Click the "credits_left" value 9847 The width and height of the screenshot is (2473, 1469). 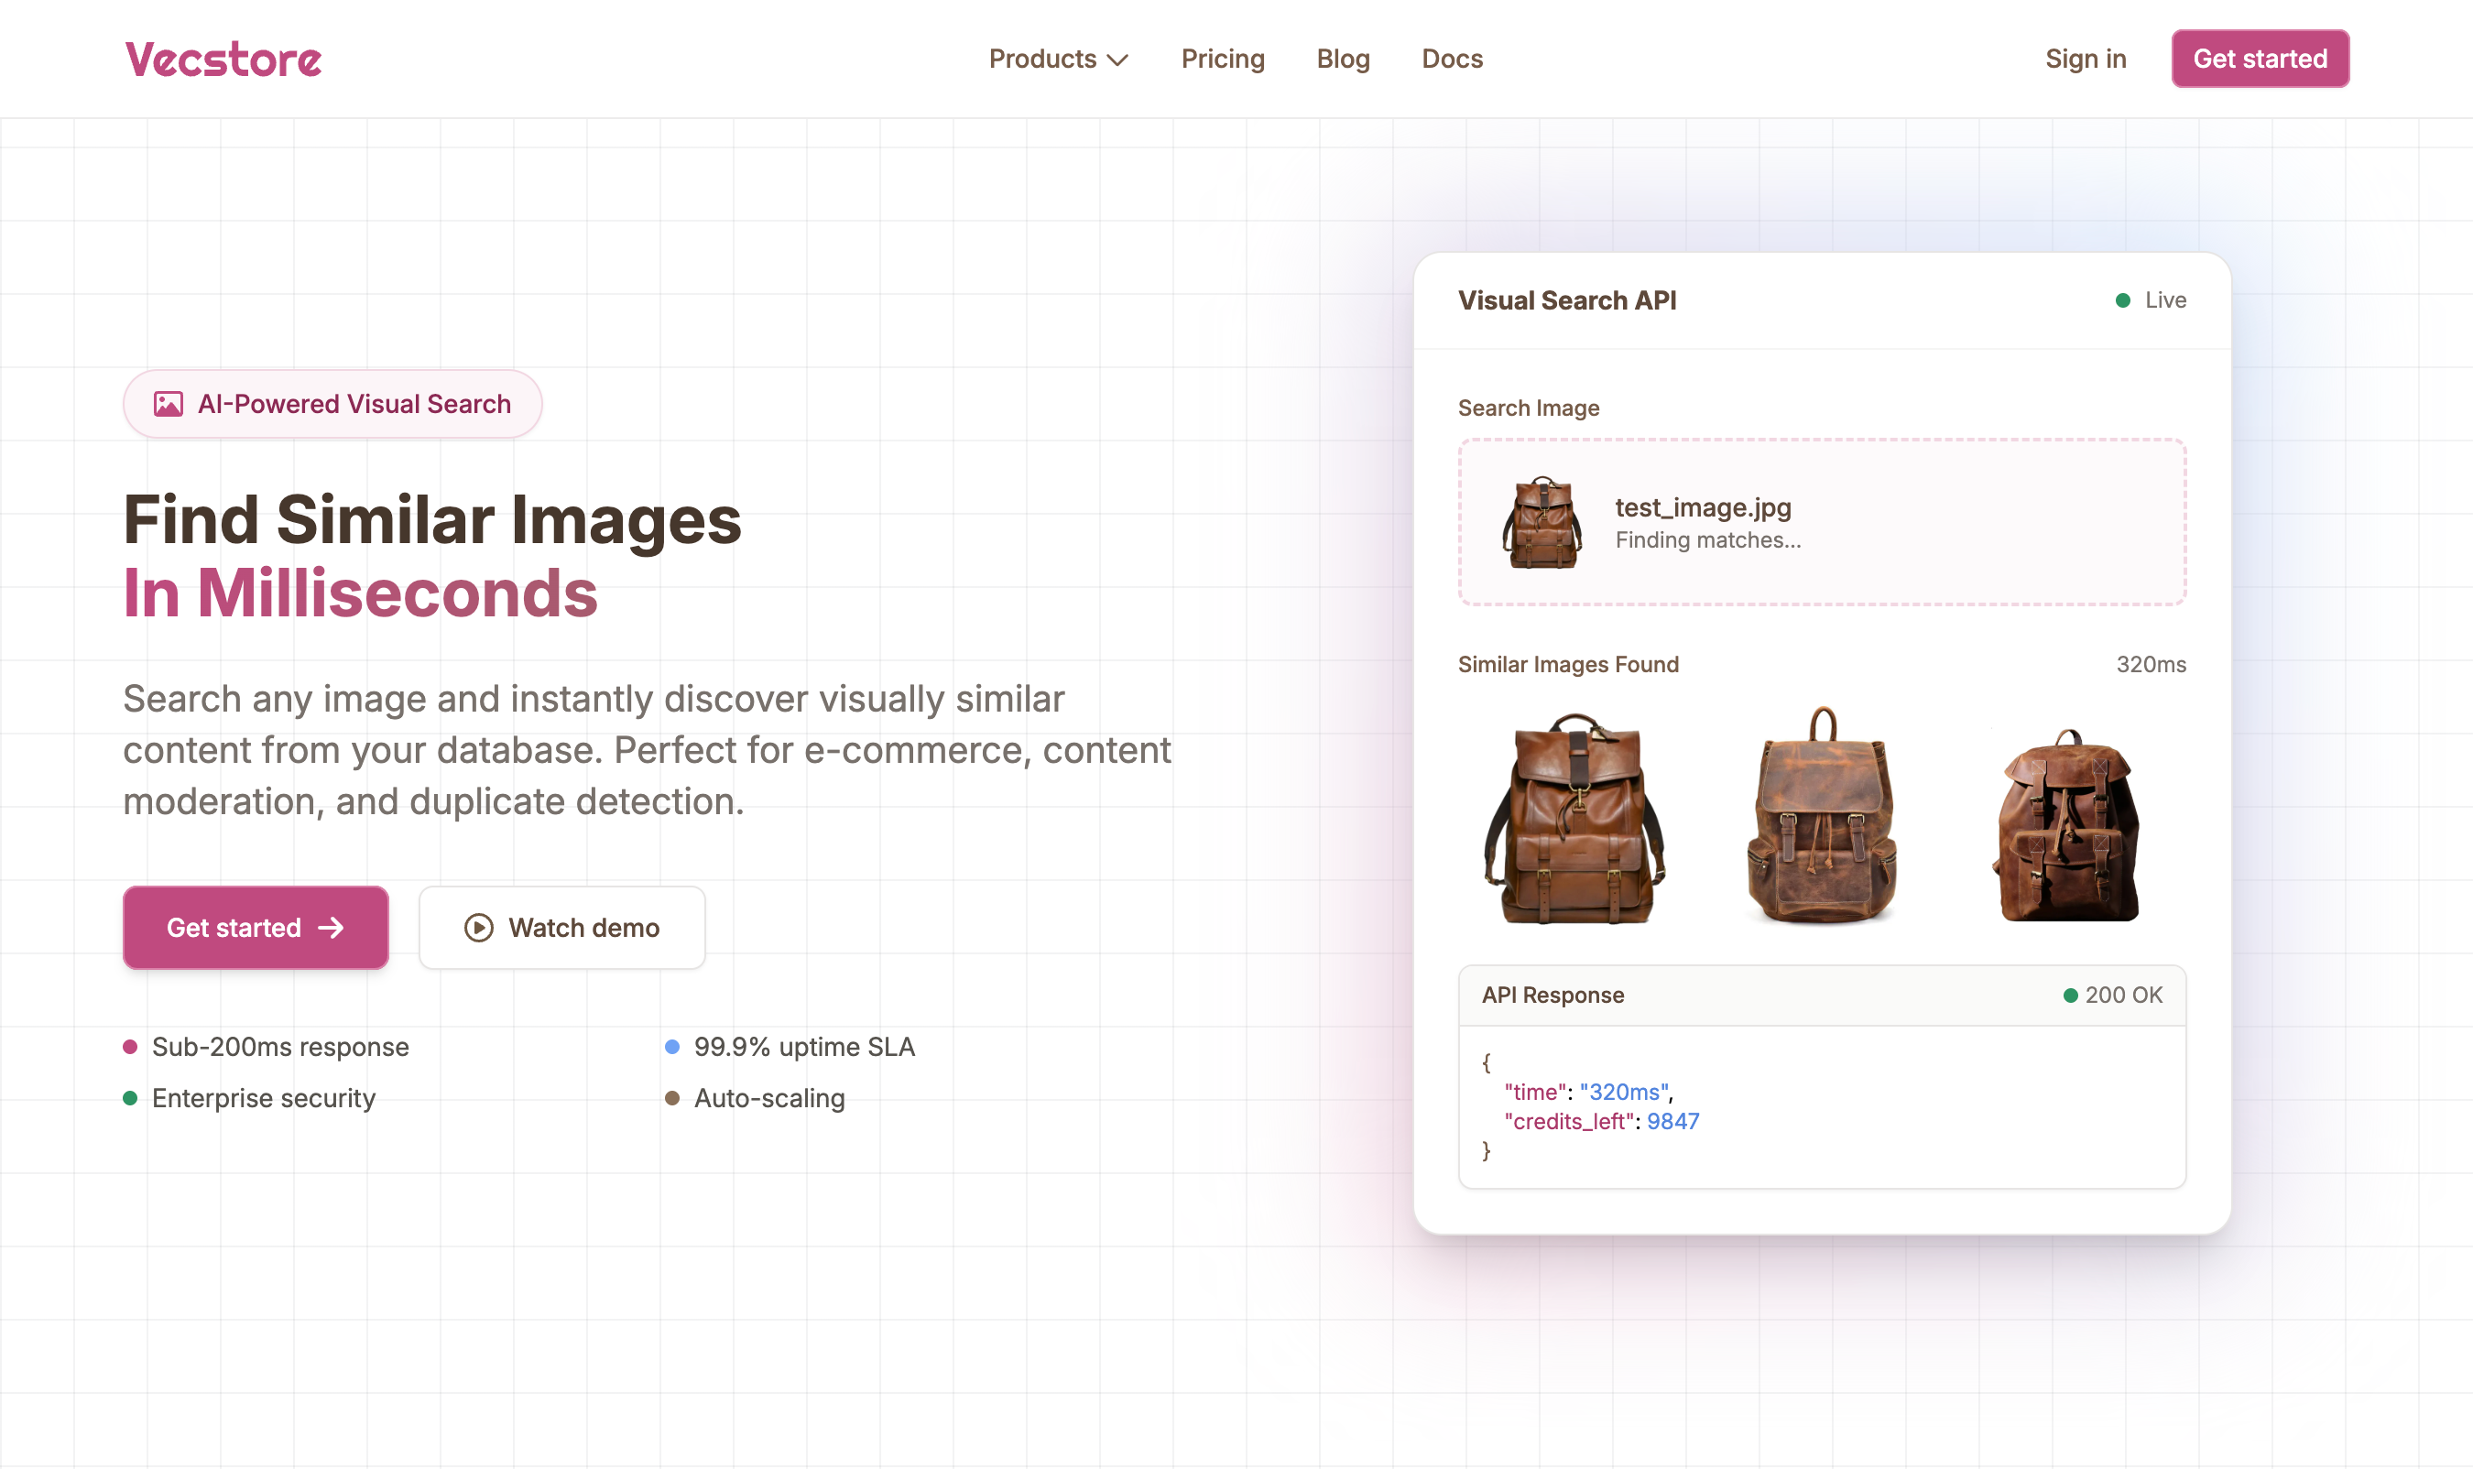point(1673,1122)
